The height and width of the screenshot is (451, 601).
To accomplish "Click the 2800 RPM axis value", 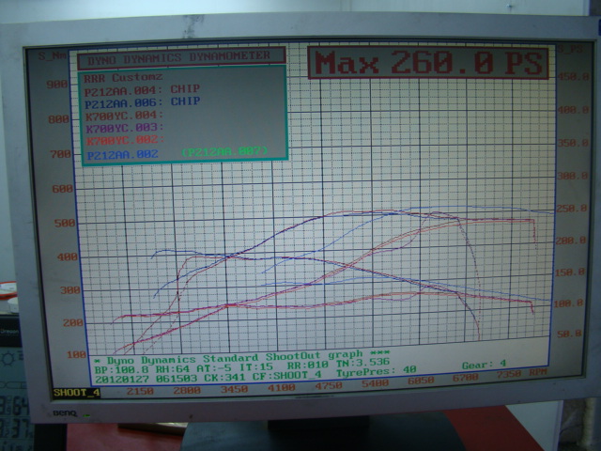I will (187, 391).
